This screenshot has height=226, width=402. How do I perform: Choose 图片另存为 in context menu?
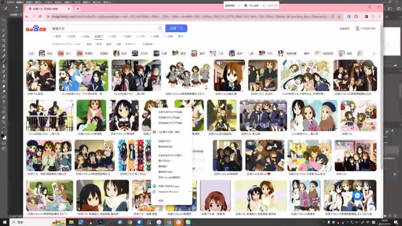coord(172,161)
